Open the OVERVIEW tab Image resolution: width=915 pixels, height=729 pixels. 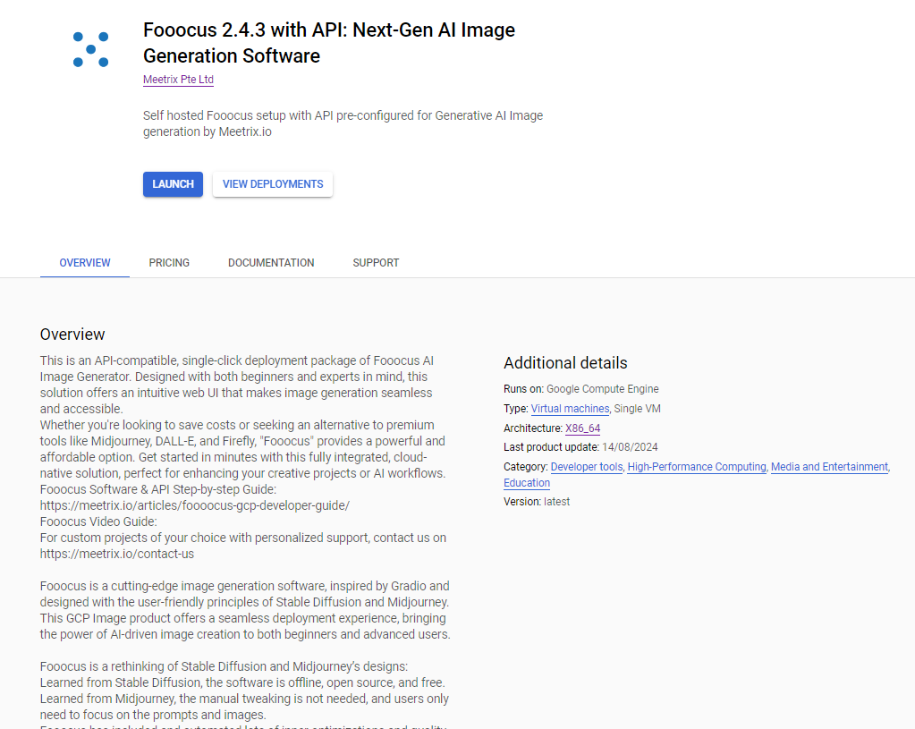tap(84, 262)
